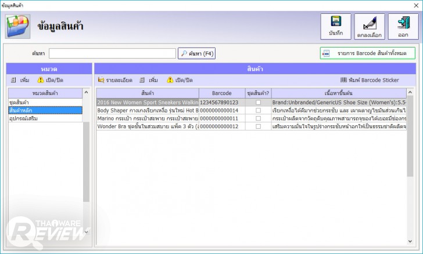Click the Barcode column header
423x254 pixels.
click(222, 93)
